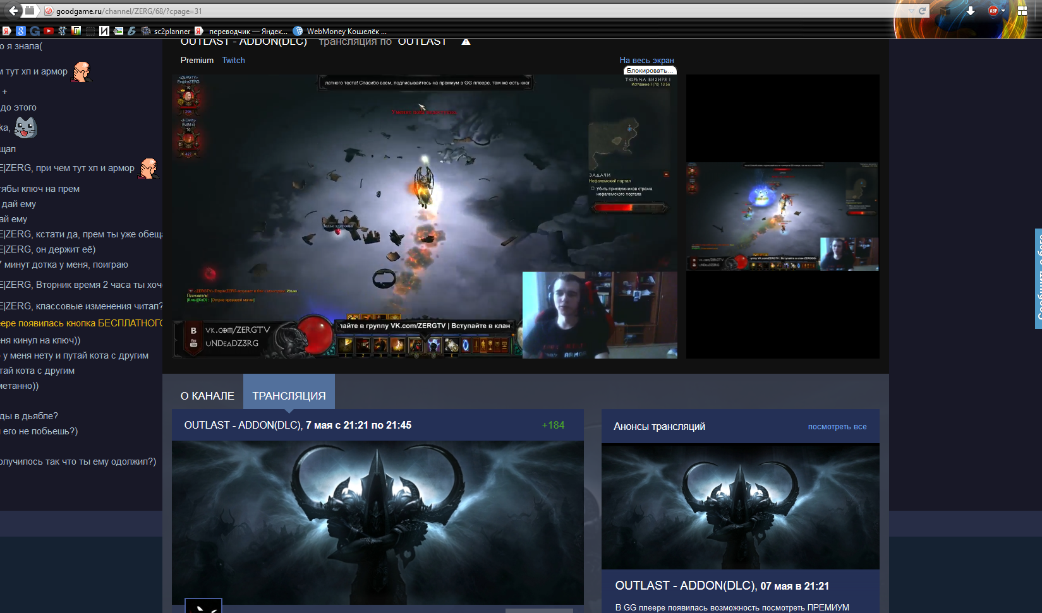Select the Premium player option
Screen dimensions: 1042x613
click(197, 60)
